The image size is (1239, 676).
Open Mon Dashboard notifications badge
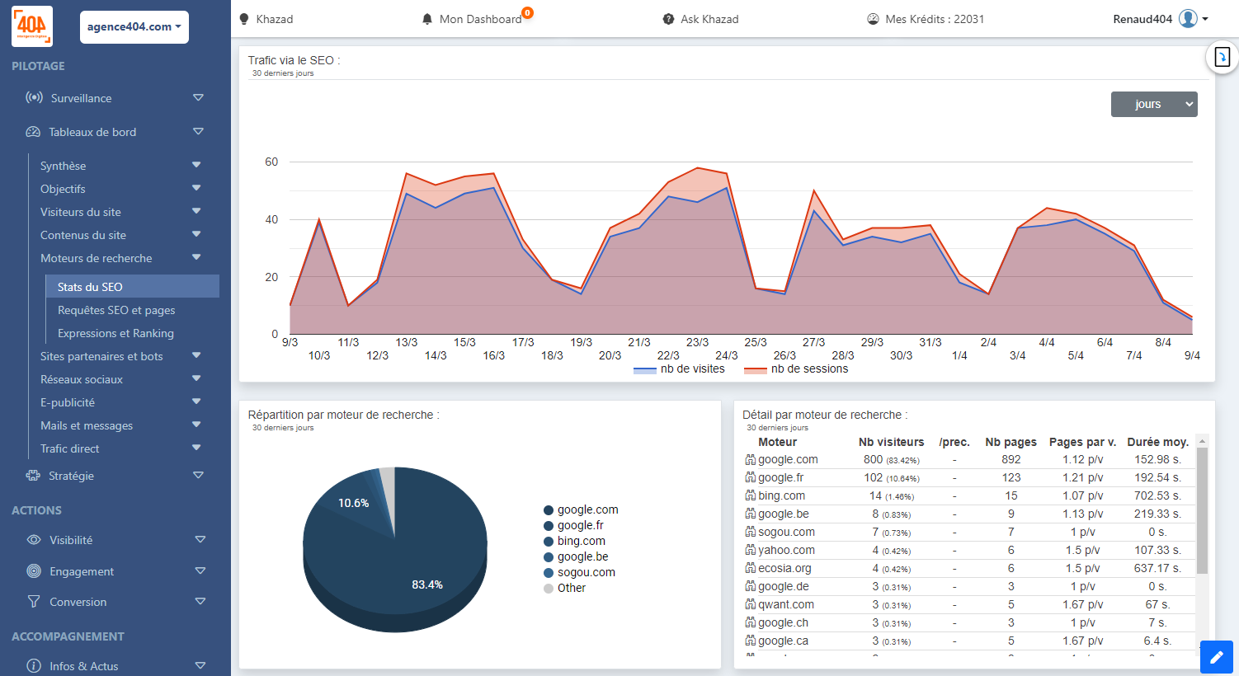tap(528, 12)
